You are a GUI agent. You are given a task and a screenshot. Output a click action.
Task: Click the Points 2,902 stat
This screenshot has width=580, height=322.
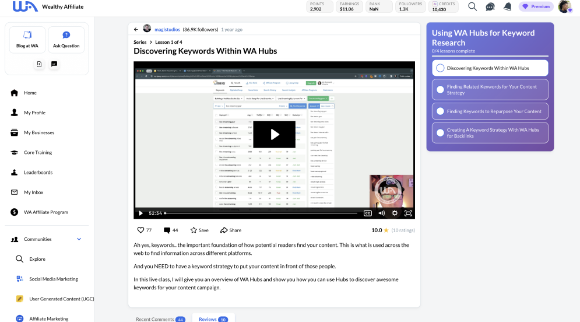pos(319,6)
